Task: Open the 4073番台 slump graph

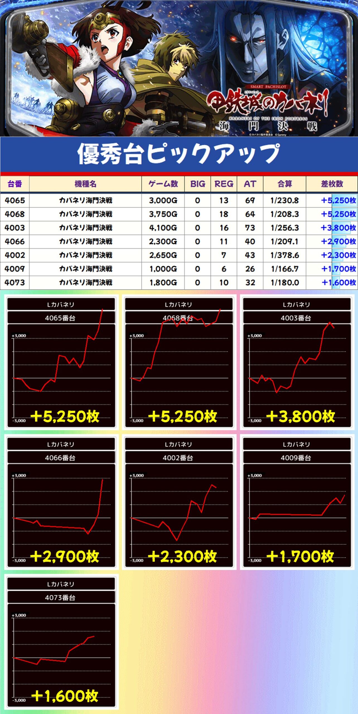Action: [61, 642]
